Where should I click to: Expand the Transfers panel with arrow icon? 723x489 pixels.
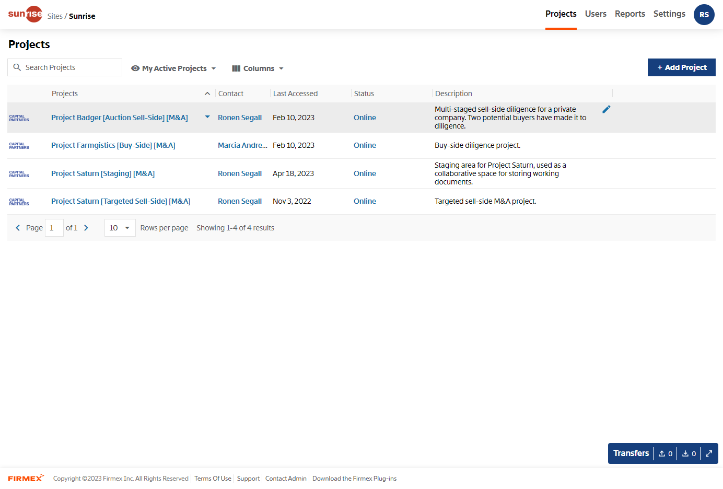point(709,453)
